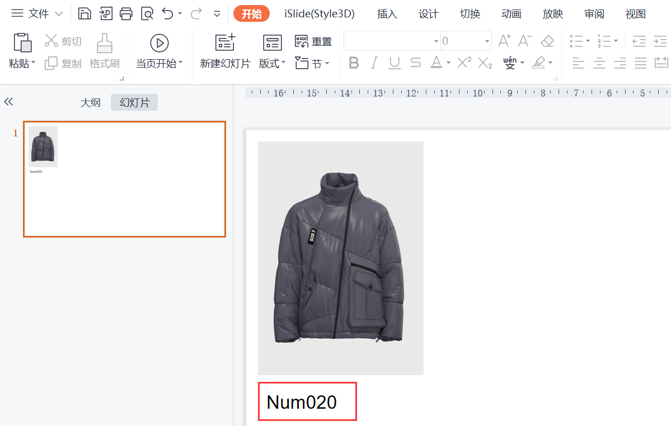Open the font color A swatch
Viewport: 671px width, 426px height.
pyautogui.click(x=437, y=63)
